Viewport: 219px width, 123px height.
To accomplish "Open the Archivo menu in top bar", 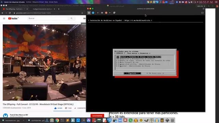I will click(29, 2).
